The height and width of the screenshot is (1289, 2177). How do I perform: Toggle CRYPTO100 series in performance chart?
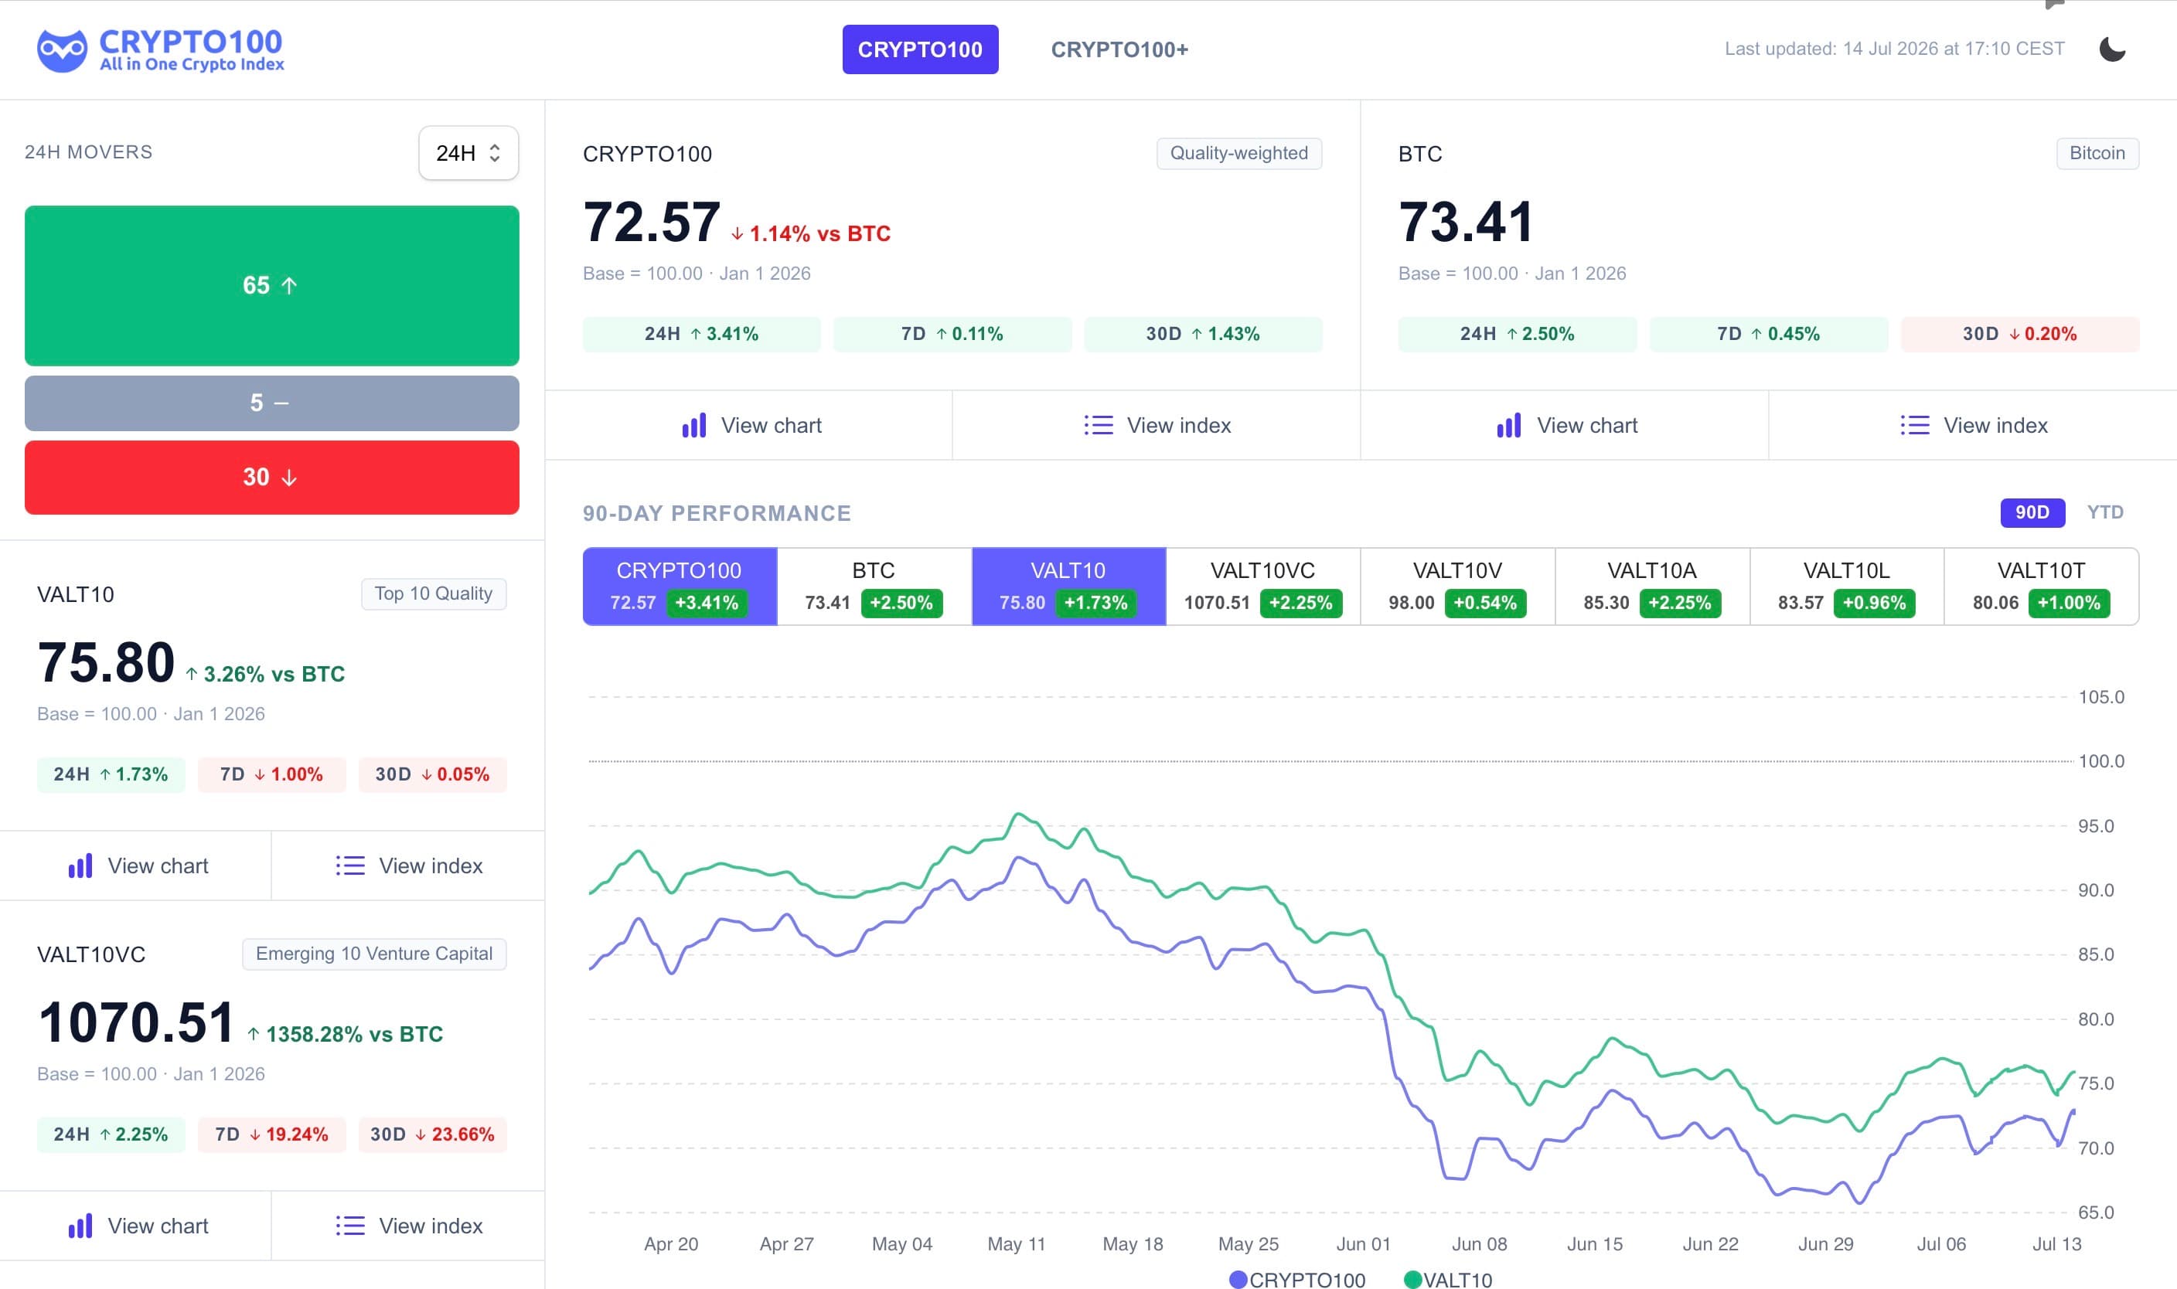point(680,587)
